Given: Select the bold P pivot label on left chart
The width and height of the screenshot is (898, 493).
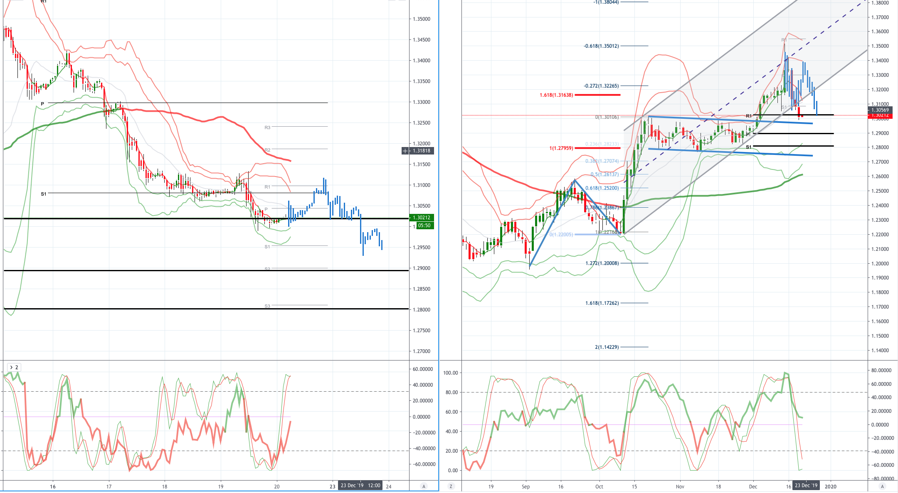Looking at the screenshot, I should coord(42,104).
